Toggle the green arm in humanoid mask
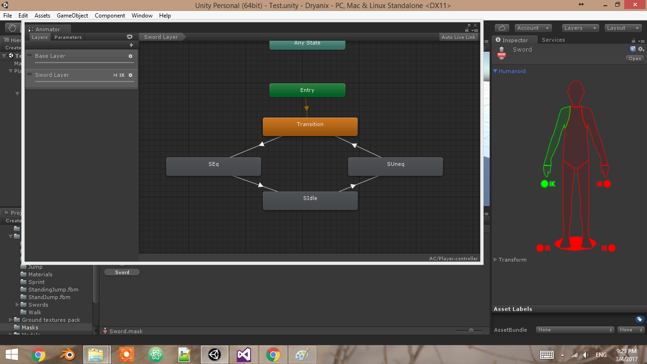 click(x=558, y=137)
